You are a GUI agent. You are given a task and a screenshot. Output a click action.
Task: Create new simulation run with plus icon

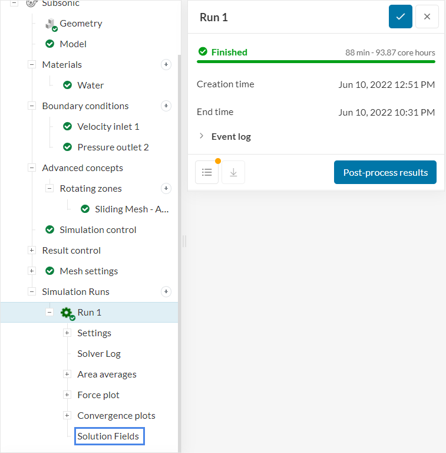click(166, 291)
